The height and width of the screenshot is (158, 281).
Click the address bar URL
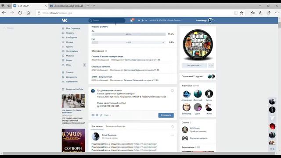pos(57,13)
